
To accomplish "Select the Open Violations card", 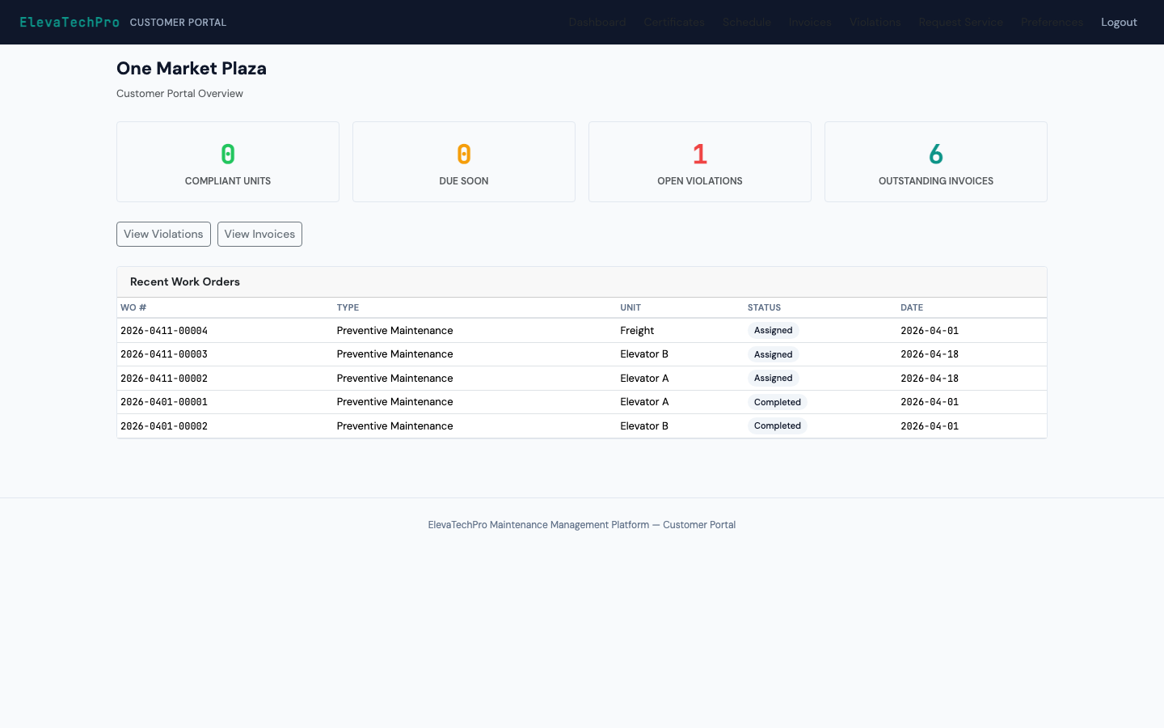I will (x=700, y=162).
